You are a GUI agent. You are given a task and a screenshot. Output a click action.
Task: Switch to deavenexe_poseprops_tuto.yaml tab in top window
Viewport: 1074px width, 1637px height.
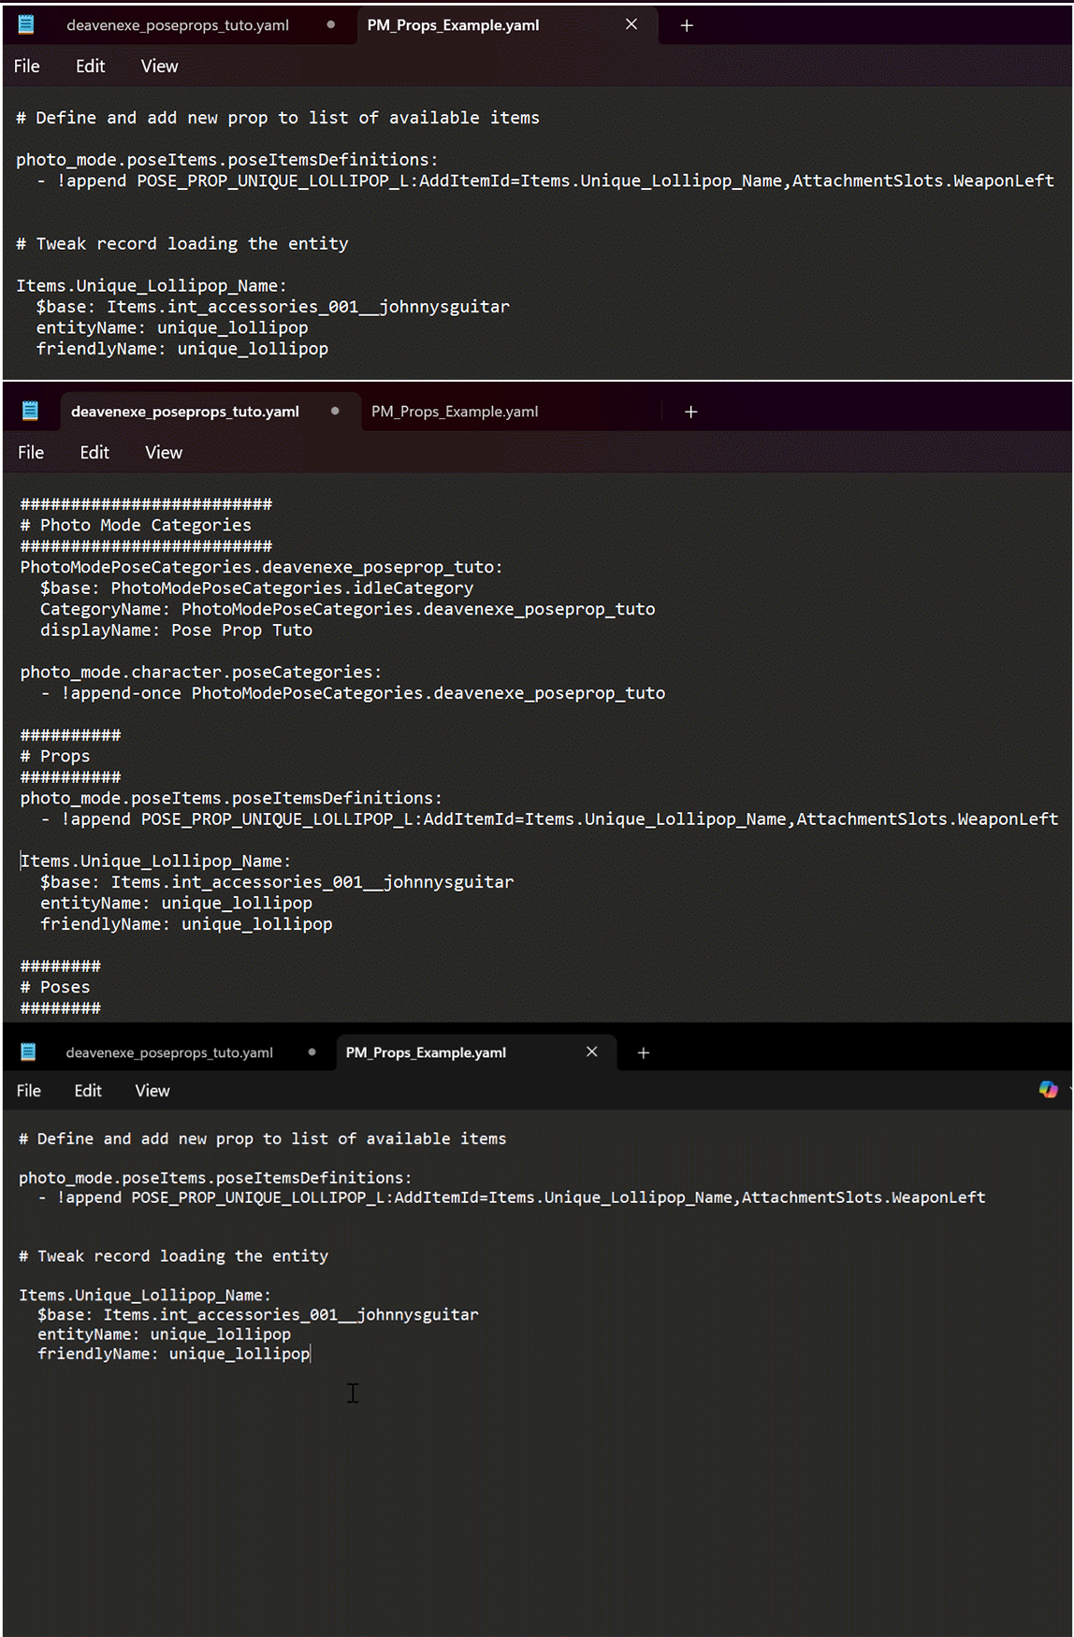point(178,25)
